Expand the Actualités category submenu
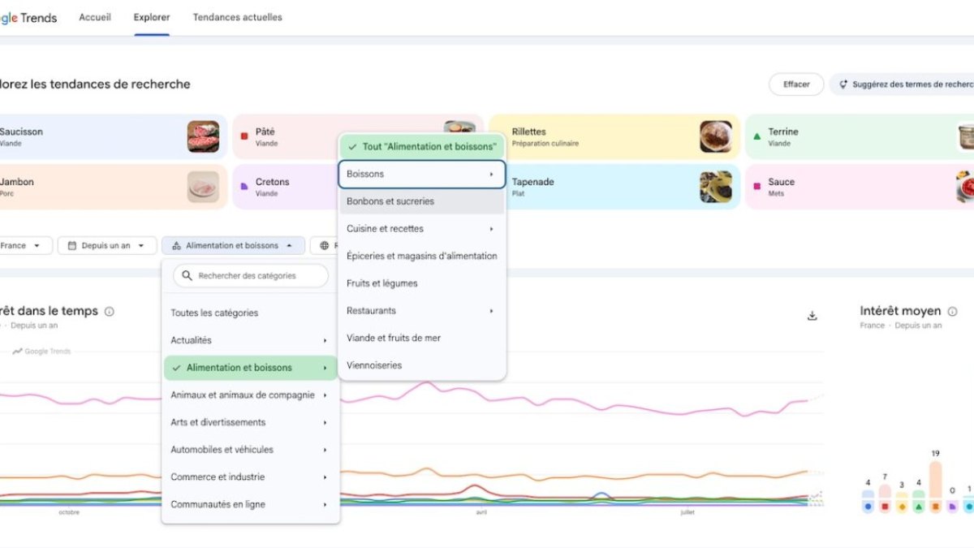This screenshot has height=548, width=974. pyautogui.click(x=251, y=340)
